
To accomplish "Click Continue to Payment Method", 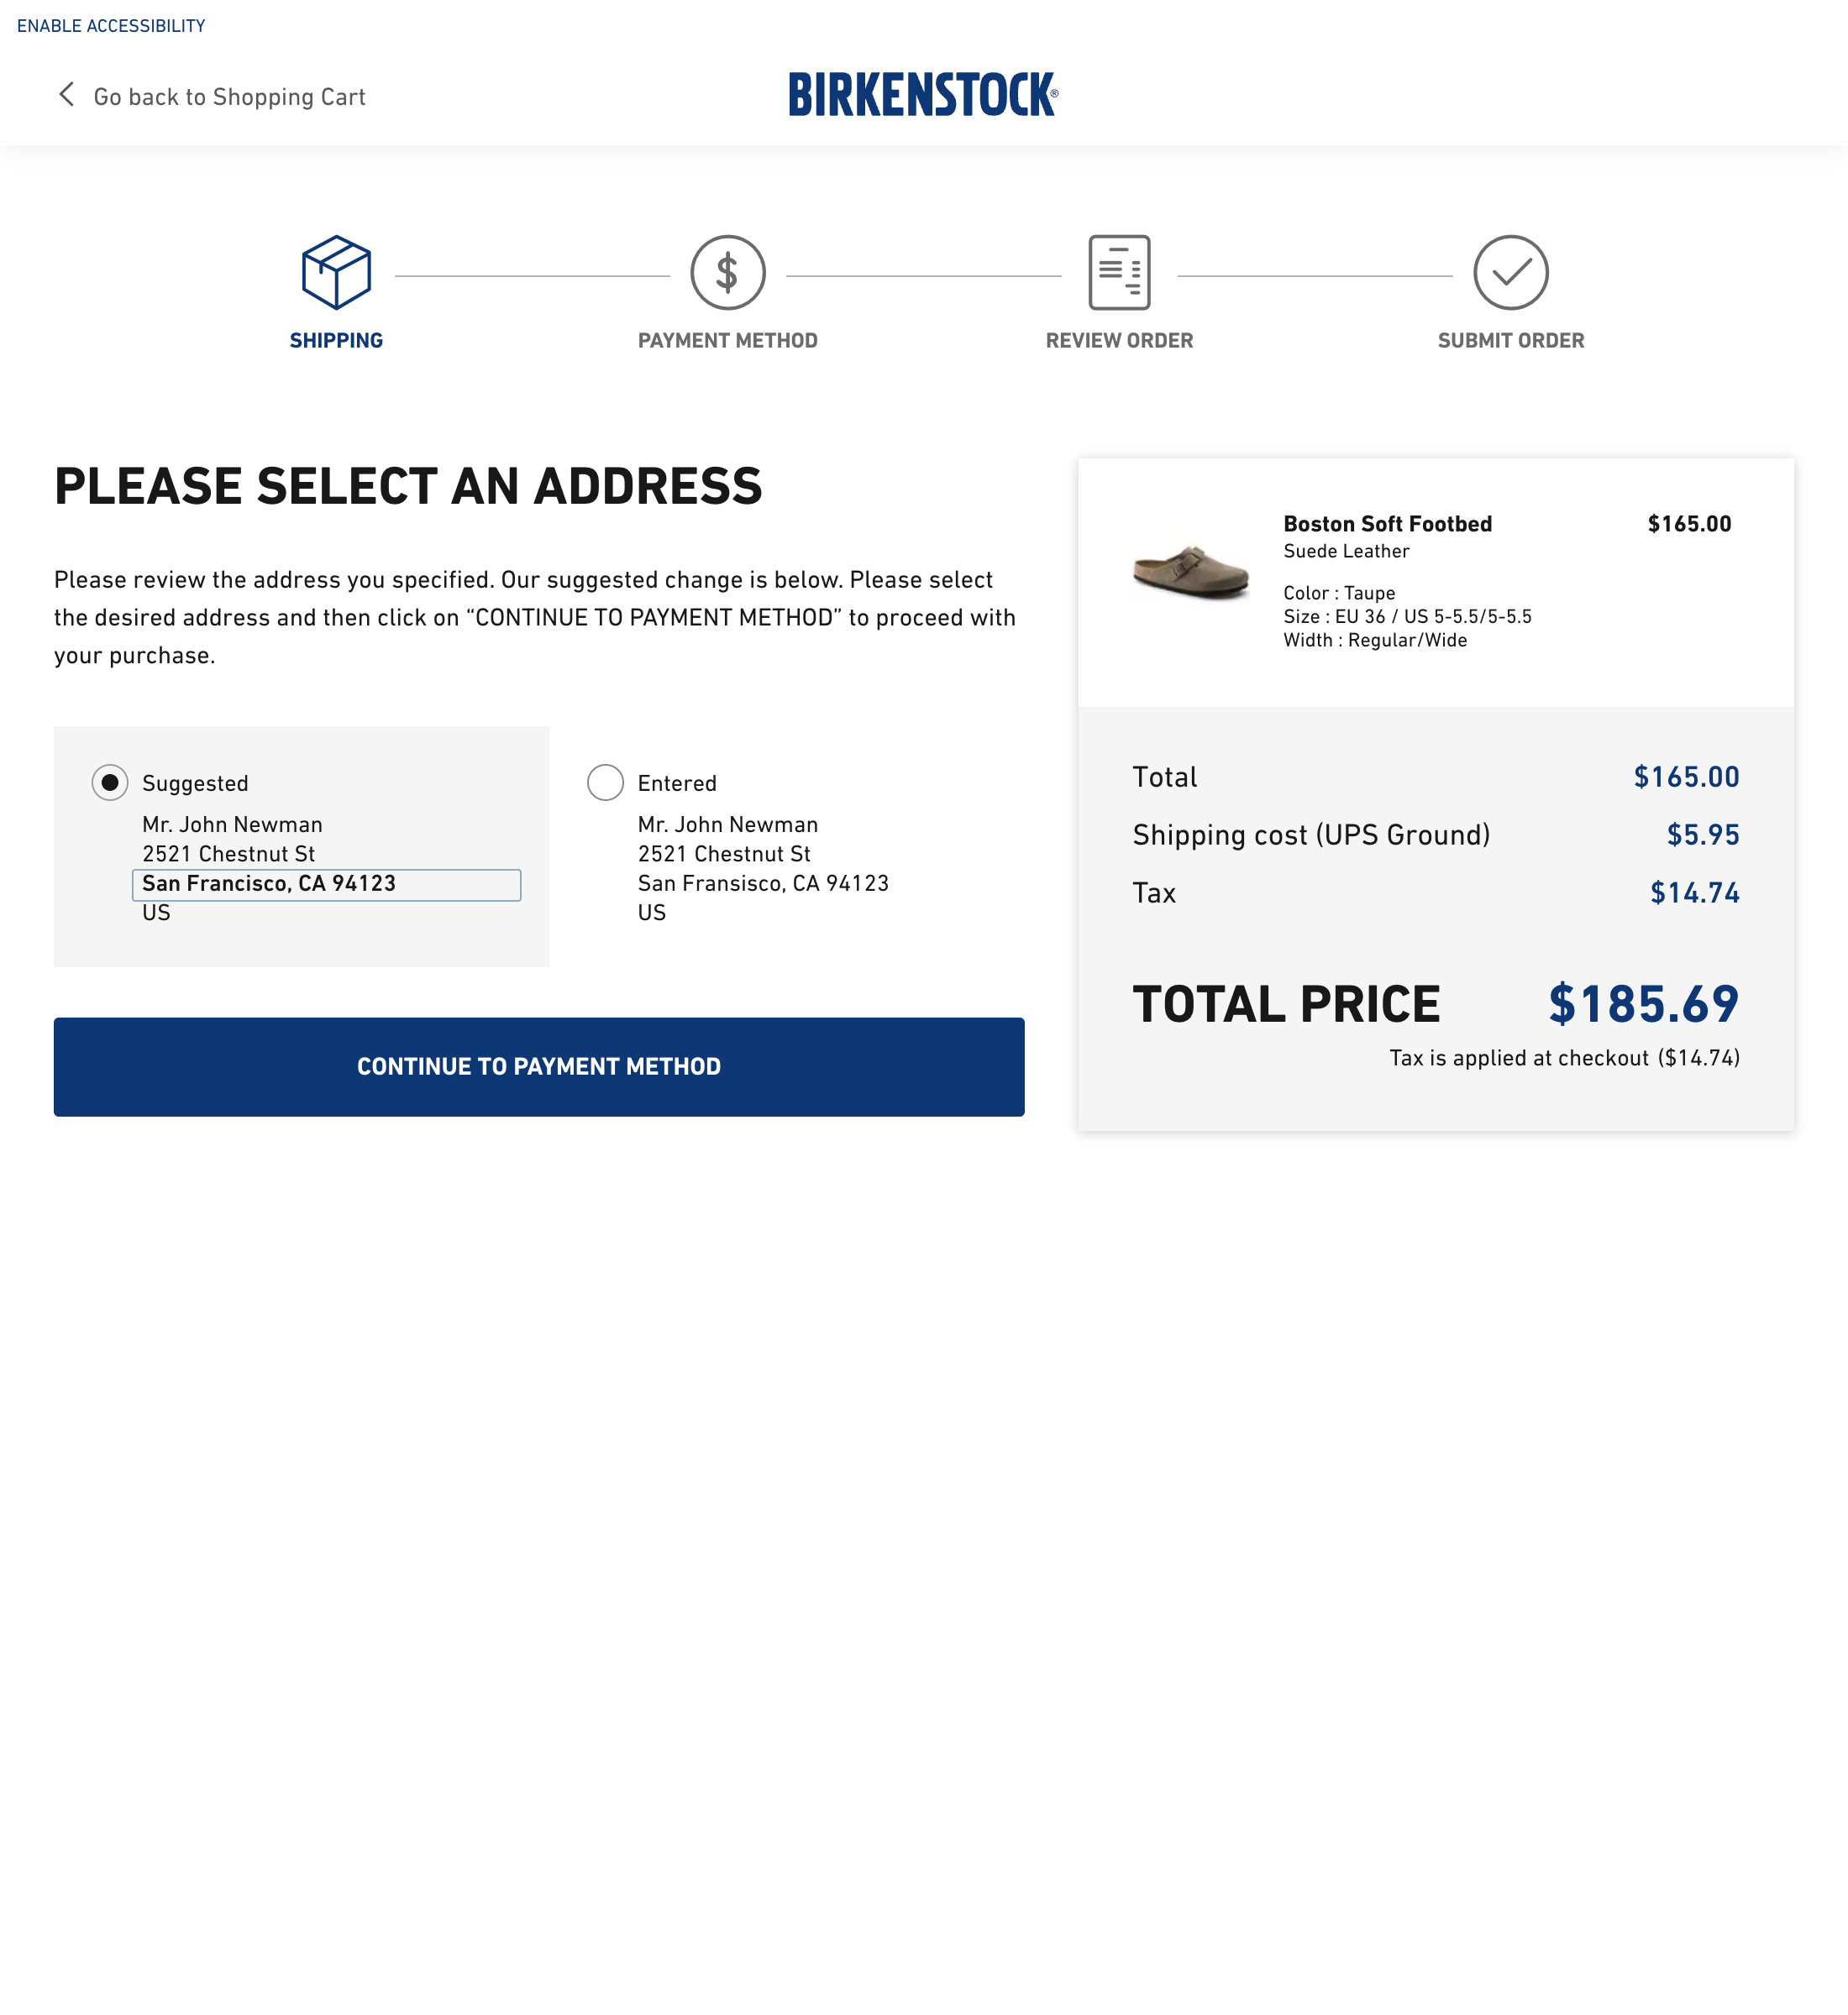I will [x=539, y=1066].
